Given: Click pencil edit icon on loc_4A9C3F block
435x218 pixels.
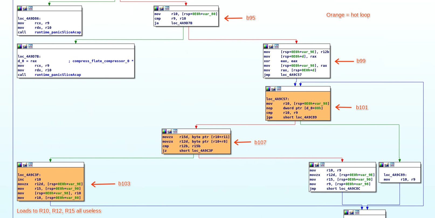Looking at the screenshot, I should [25, 165].
